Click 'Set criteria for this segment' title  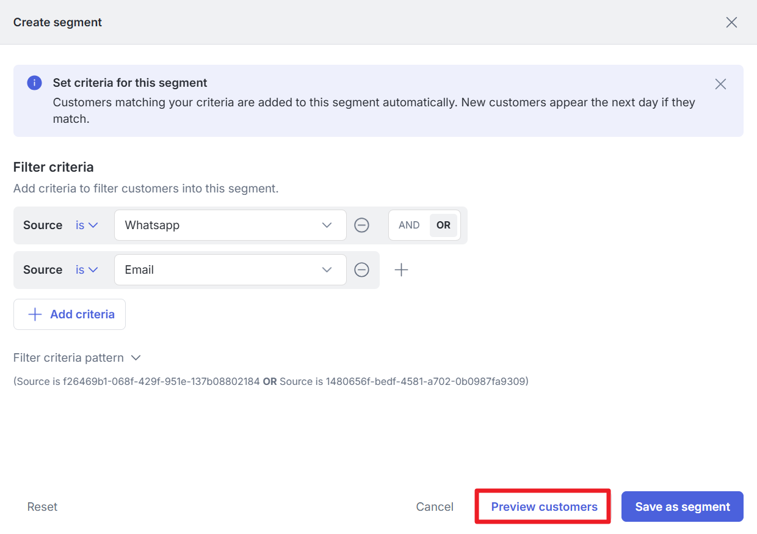pyautogui.click(x=130, y=82)
